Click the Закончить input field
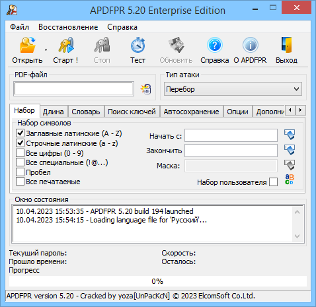The image size is (316, 307). coord(231,151)
